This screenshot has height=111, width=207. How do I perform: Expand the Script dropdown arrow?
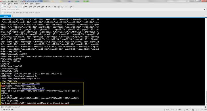pyautogui.click(x=64, y=7)
